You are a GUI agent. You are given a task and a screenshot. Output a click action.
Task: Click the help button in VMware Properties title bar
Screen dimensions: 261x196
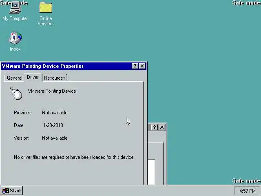[x=135, y=66]
